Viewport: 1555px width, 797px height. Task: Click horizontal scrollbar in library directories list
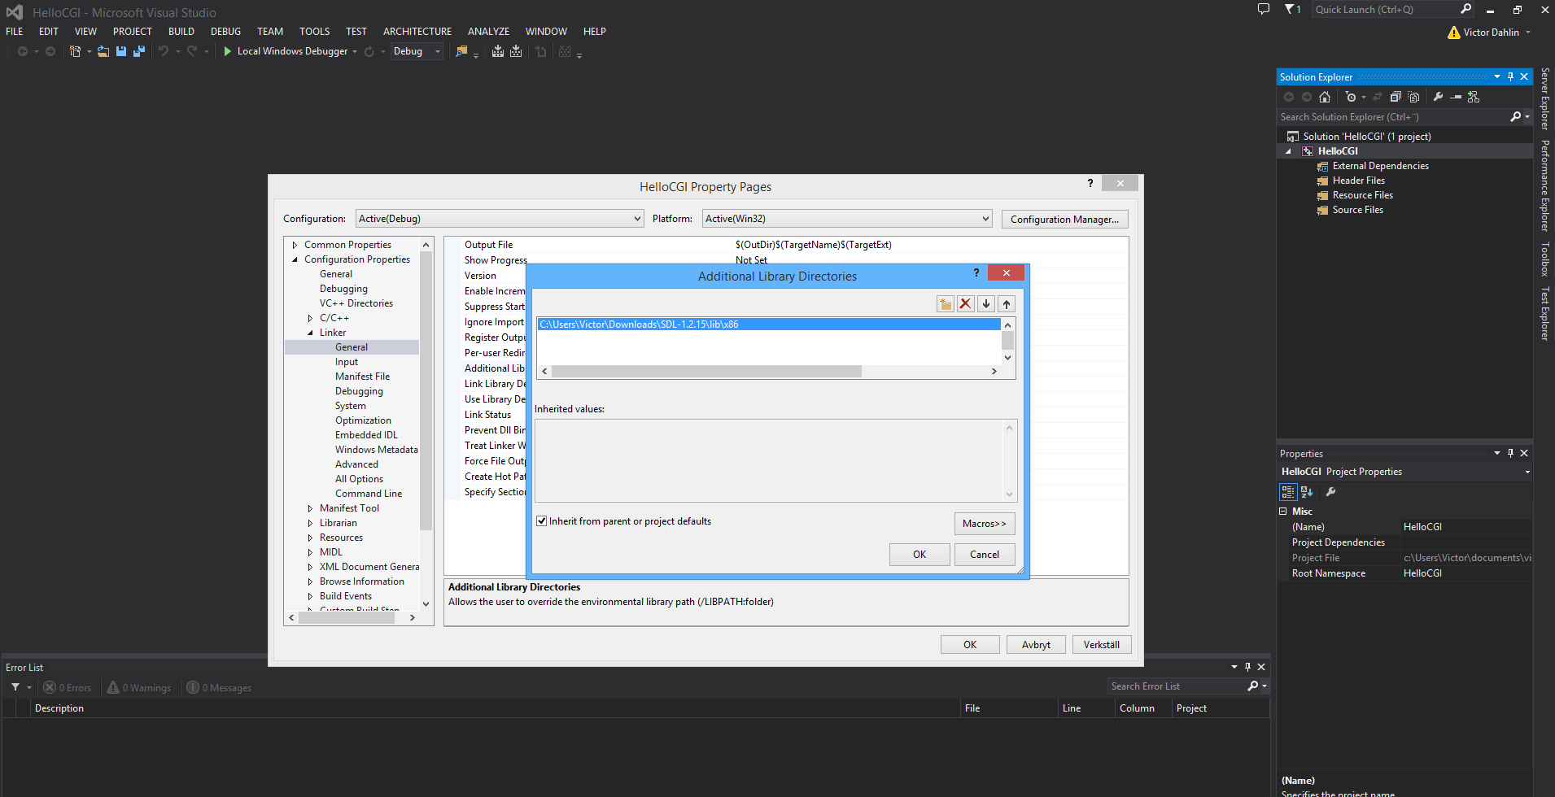tap(706, 371)
